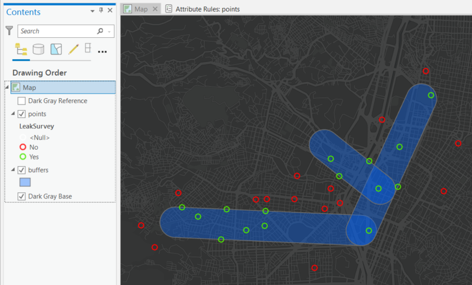Click the green Yes symbol in legend
The image size is (472, 285).
23,157
